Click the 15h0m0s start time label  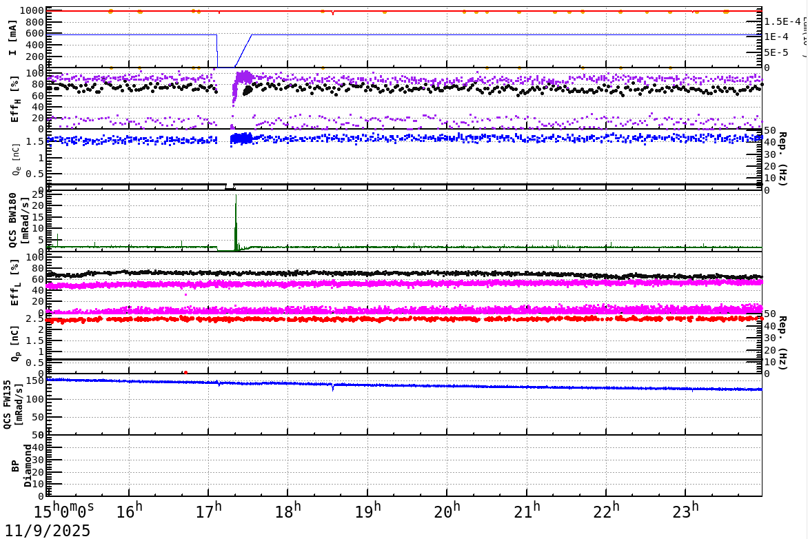(64, 511)
